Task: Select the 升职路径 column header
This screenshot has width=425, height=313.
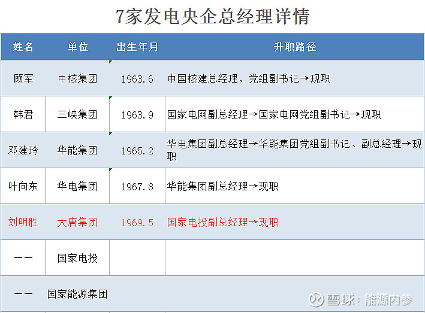Action: [295, 47]
